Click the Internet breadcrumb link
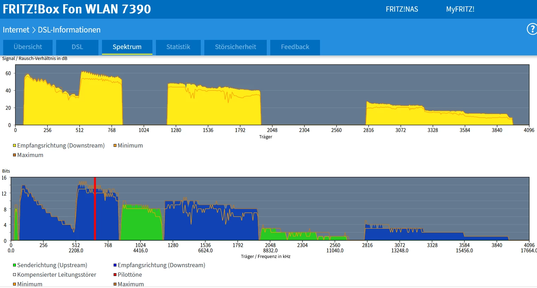Viewport: 537px width, 288px height. 16,30
